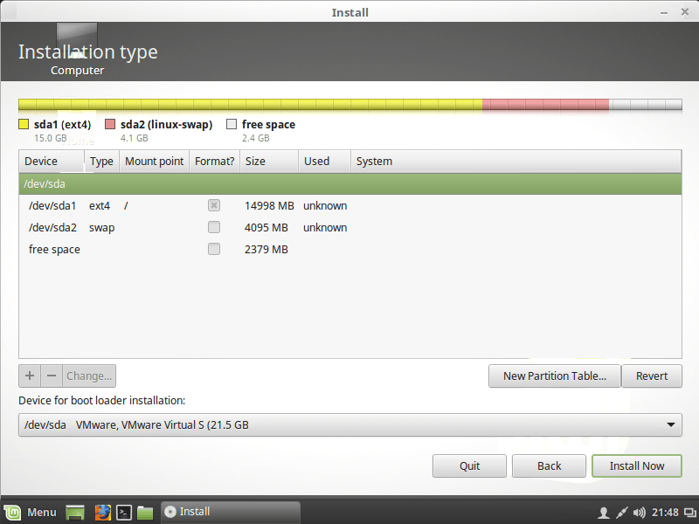Click the display icon at tray end
Screen dimensions: 699x524
(690, 513)
